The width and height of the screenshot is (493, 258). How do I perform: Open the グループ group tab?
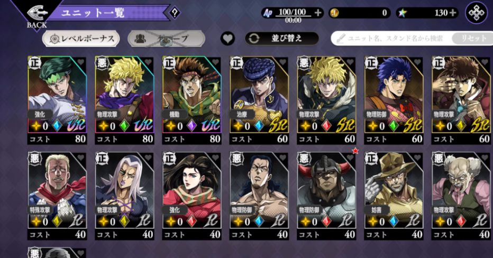(x=166, y=39)
